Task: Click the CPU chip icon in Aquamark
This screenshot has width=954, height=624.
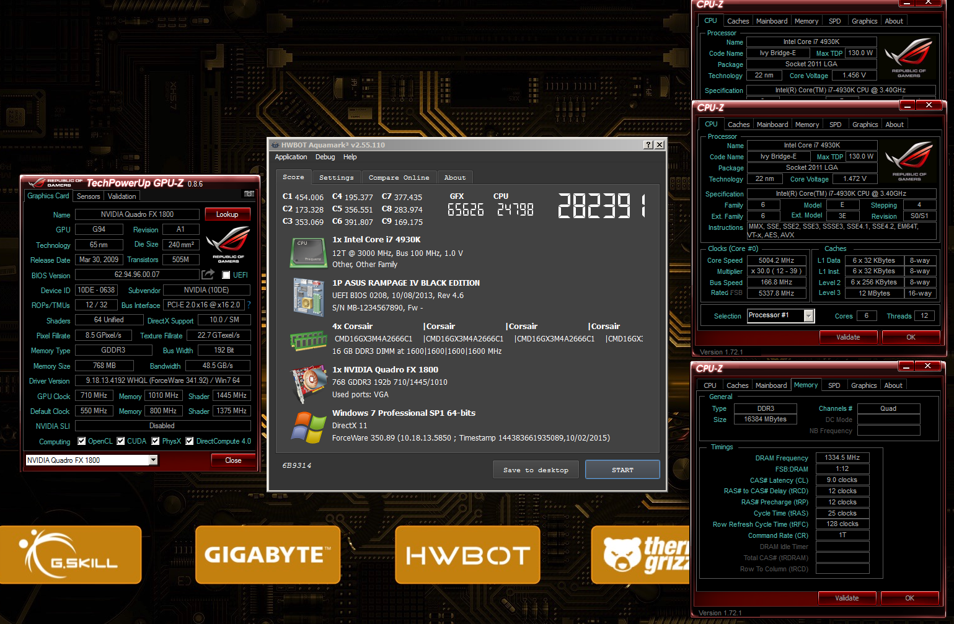Action: 308,253
